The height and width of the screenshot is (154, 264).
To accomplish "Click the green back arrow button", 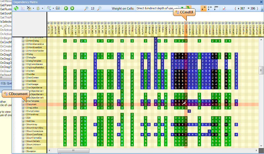I will pos(66,8).
